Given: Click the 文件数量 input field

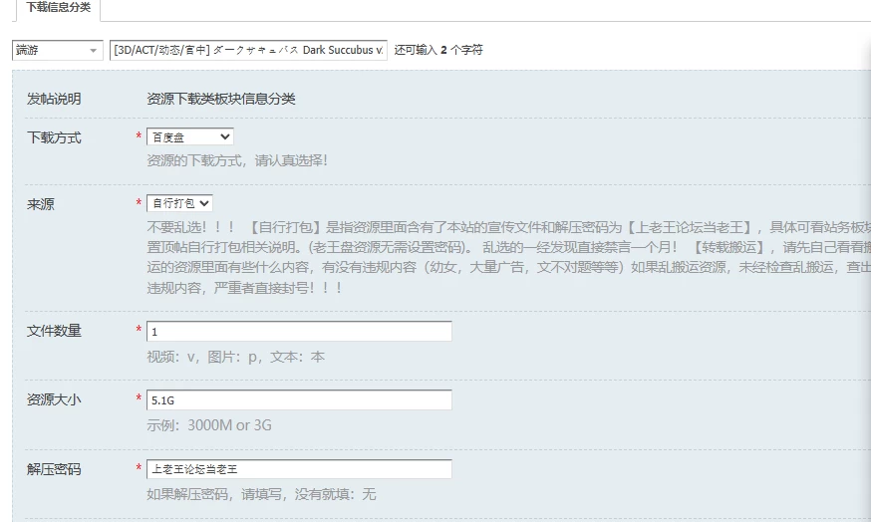Looking at the screenshot, I should [x=299, y=332].
